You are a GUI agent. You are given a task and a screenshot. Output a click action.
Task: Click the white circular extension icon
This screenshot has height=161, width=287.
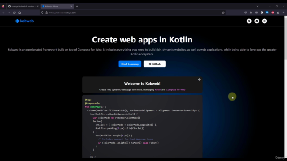(262, 13)
